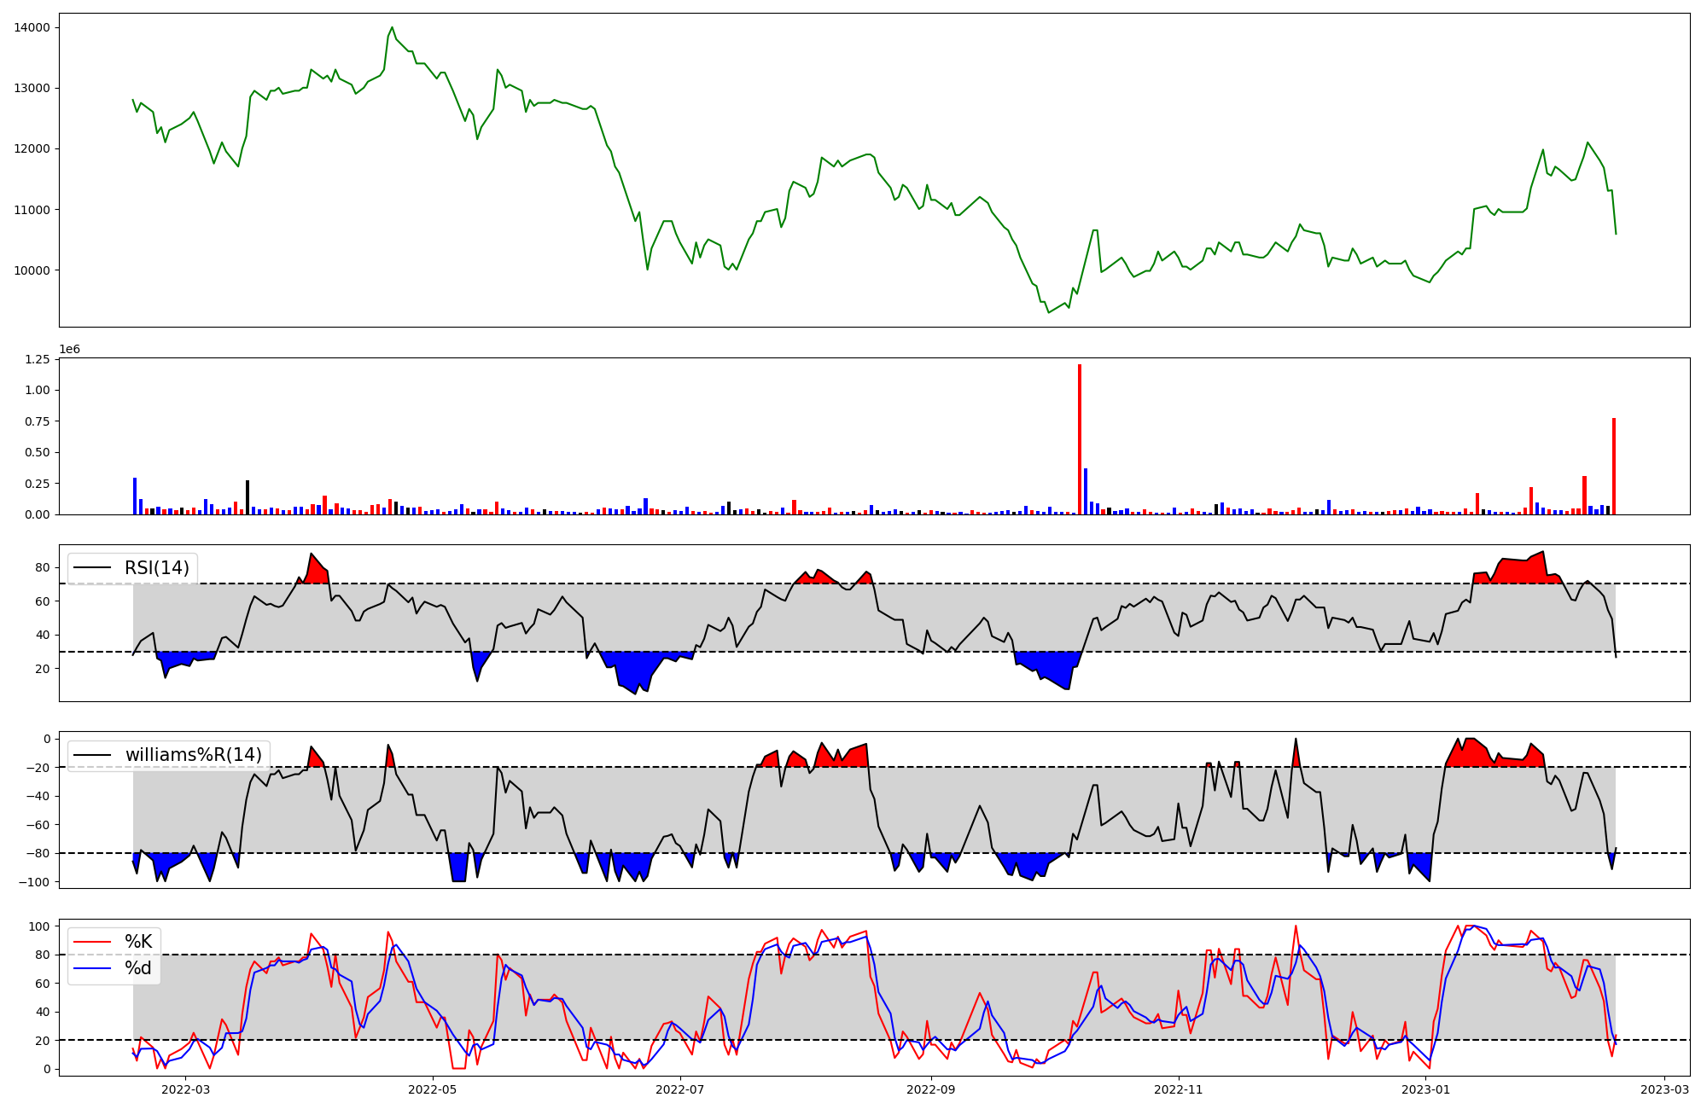This screenshot has height=1109, width=1707.
Task: Click the 1e6 exponent label above volume
Action: 70,349
